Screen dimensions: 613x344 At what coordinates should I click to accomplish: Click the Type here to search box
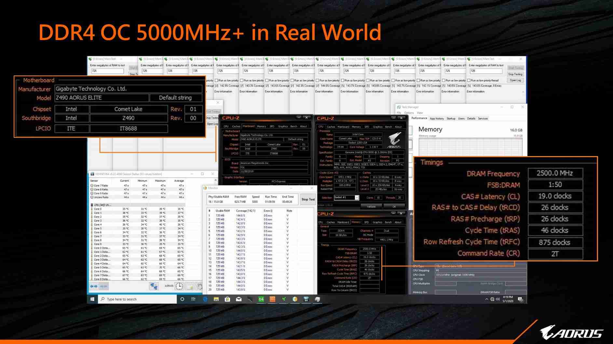coord(137,299)
